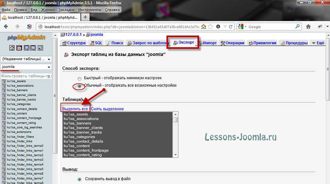This screenshot has height=184, width=330.
Task: Click table icon beside ku1sa_banners in sidebar
Action: [4, 91]
